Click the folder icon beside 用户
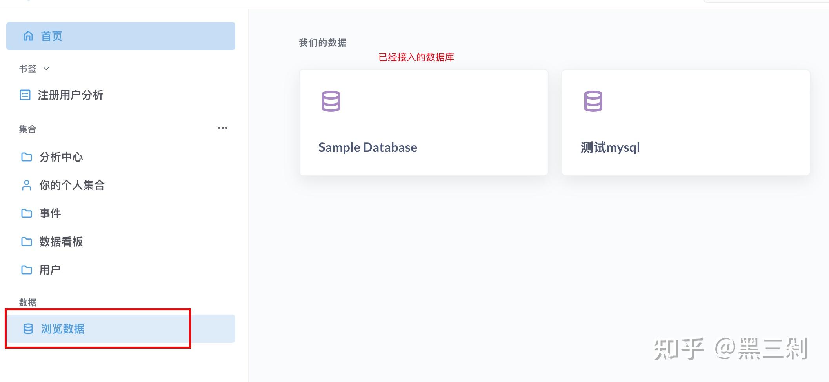829x382 pixels. [x=27, y=270]
